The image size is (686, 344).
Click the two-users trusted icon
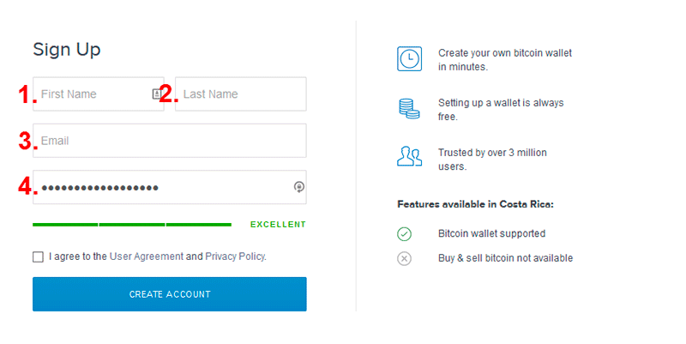click(409, 157)
